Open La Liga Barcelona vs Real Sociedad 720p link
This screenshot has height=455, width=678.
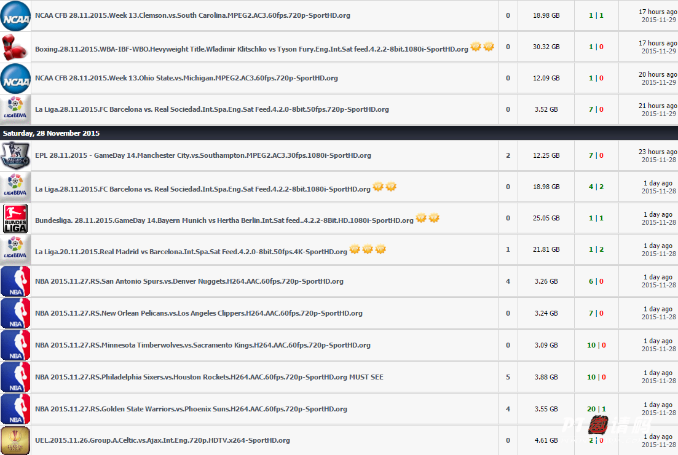pyautogui.click(x=212, y=109)
